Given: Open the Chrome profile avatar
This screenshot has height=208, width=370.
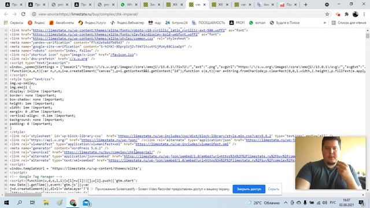Looking at the screenshot, I should 356,14.
